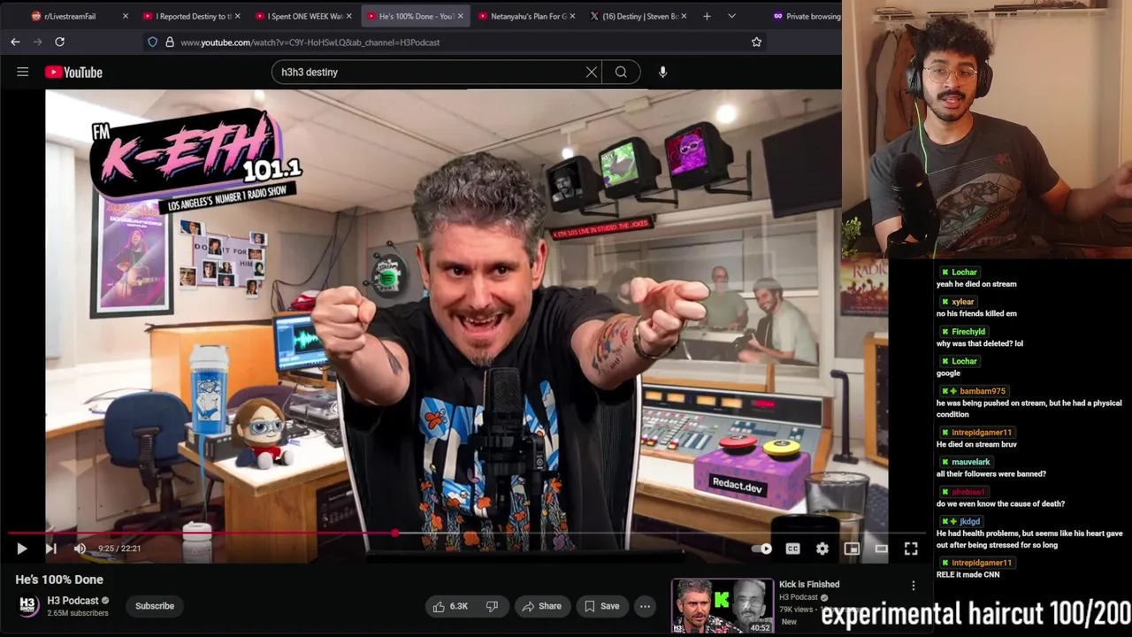Image resolution: width=1132 pixels, height=637 pixels.
Task: Click the tracking protection shield icon
Action: [x=152, y=42]
